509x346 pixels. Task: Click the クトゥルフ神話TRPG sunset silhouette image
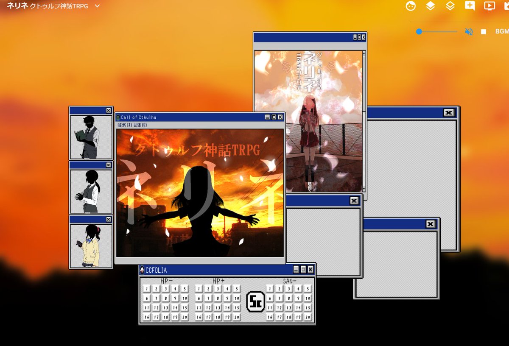[x=200, y=193]
